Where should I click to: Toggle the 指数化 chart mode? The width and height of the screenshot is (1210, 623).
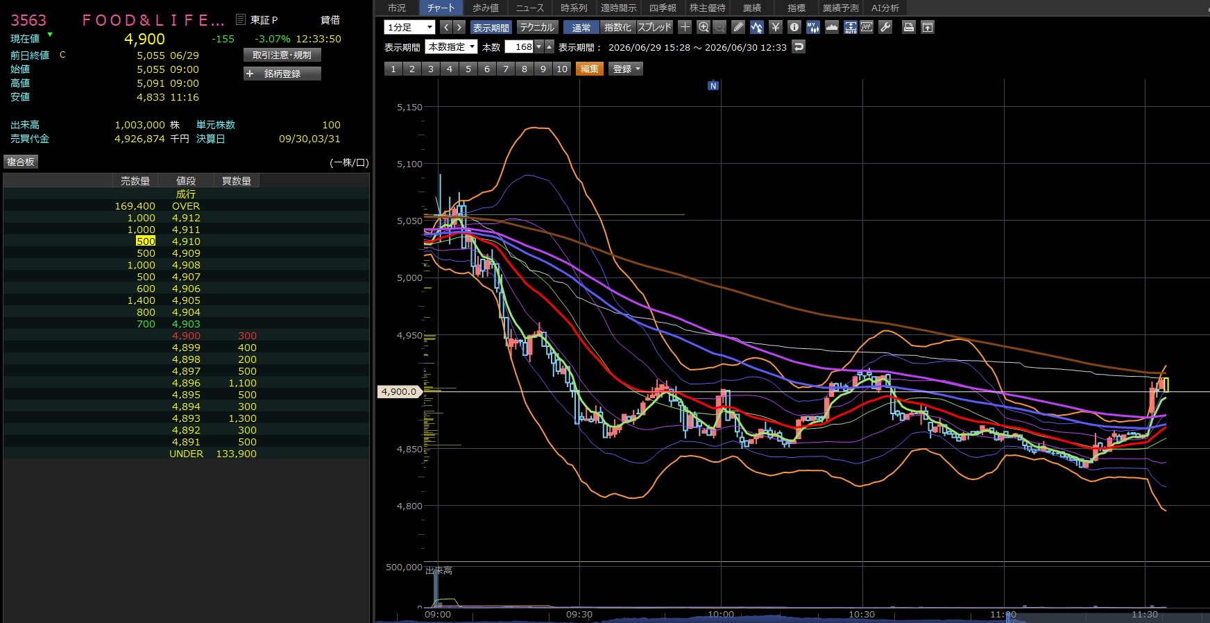617,27
